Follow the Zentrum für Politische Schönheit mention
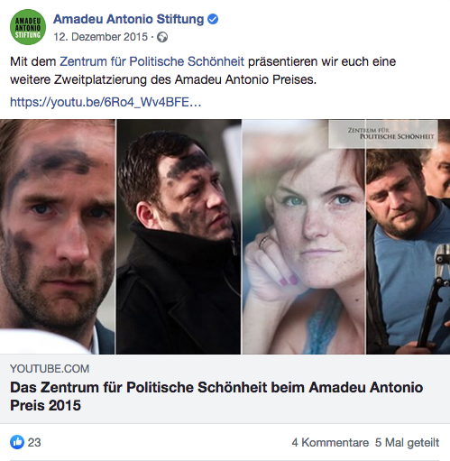The width and height of the screenshot is (450, 461). tap(152, 61)
